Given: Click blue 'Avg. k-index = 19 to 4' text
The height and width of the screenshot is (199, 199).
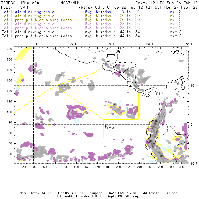Looking at the screenshot, I should [x=112, y=12].
